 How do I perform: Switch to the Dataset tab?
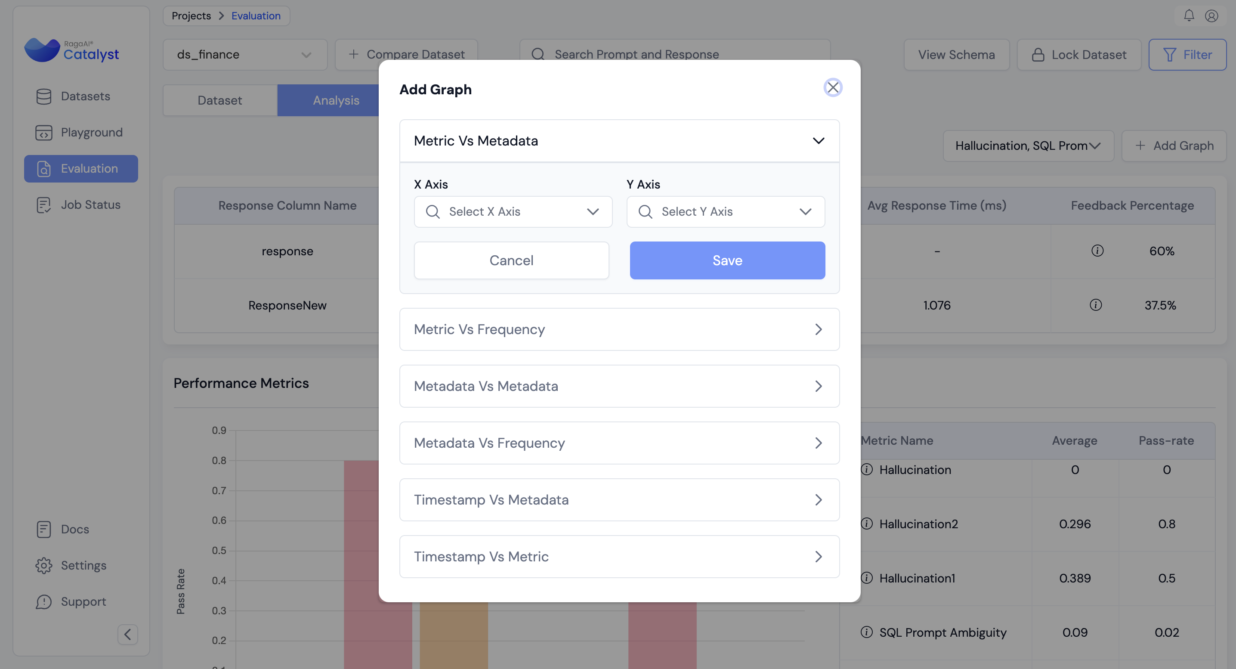coord(220,100)
